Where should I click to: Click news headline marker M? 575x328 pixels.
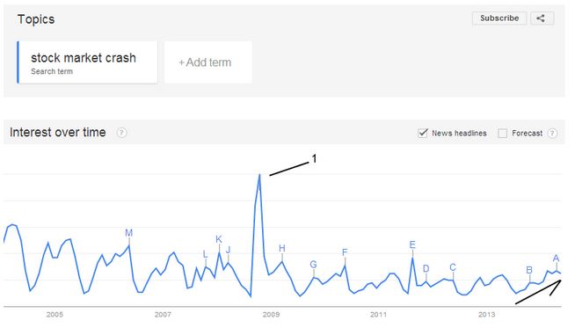pyautogui.click(x=128, y=233)
